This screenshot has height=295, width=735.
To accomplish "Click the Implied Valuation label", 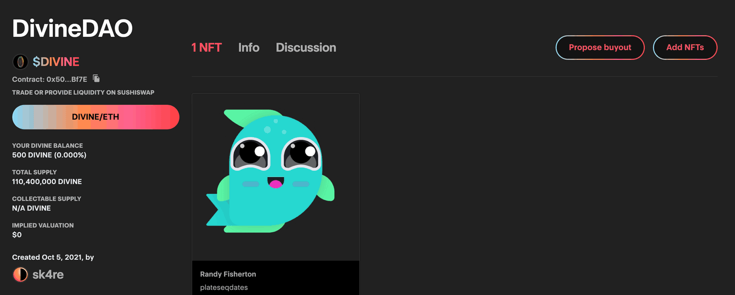I will pyautogui.click(x=43, y=225).
